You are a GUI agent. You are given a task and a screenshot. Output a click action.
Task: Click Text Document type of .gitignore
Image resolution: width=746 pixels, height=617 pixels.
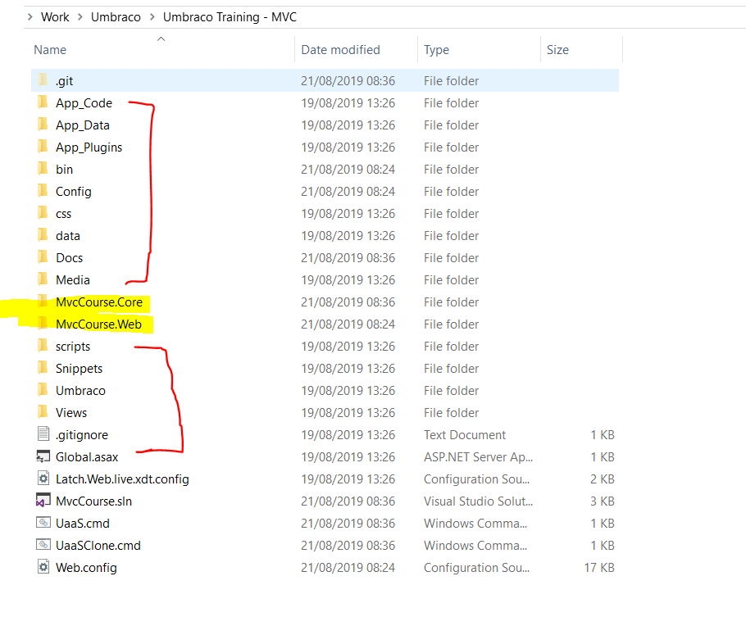[465, 435]
